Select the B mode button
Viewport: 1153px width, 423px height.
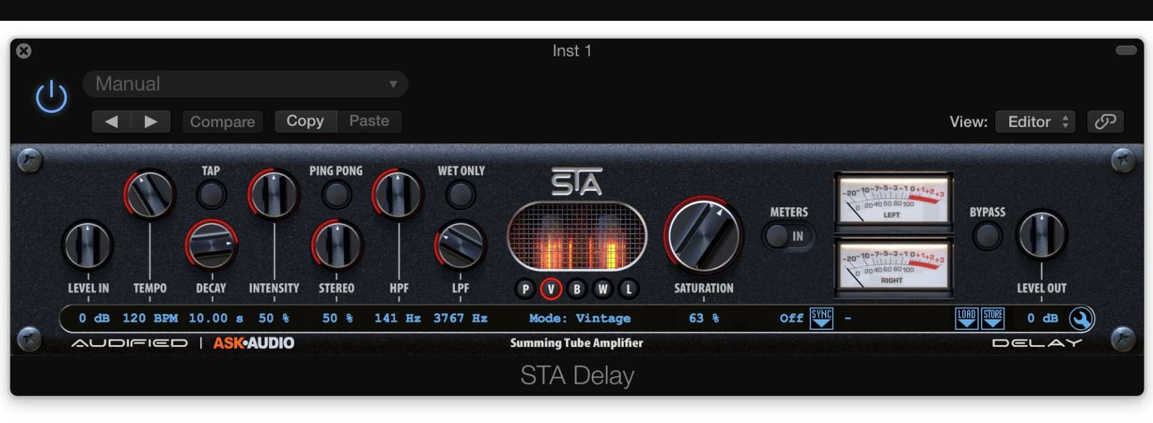(576, 289)
